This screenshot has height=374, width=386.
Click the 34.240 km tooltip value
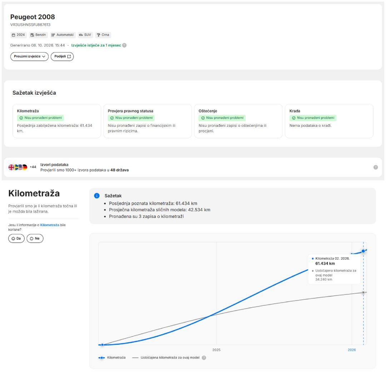pos(324,279)
